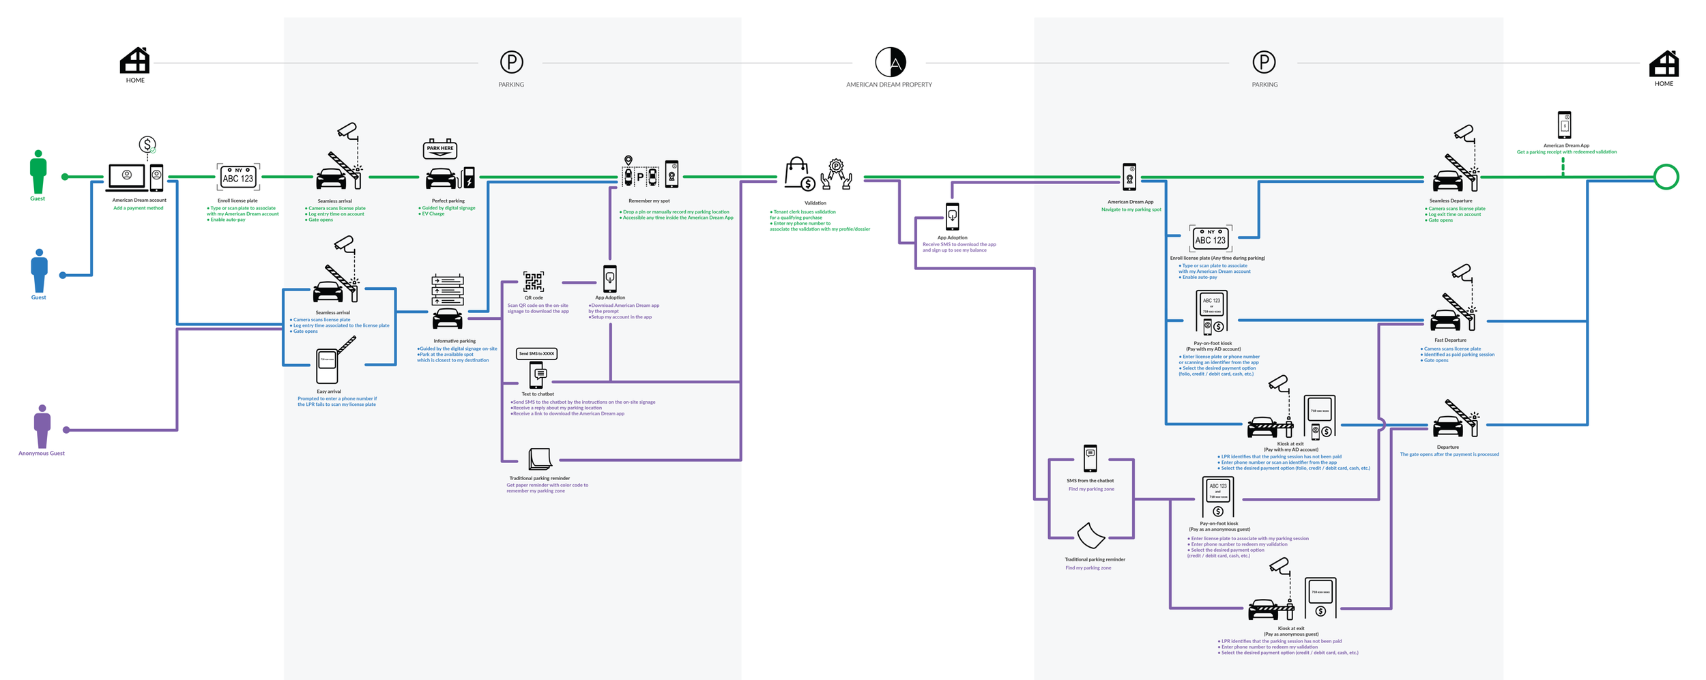Click the Enroll license plate any time icon
Image resolution: width=1706 pixels, height=680 pixels.
[x=1211, y=239]
